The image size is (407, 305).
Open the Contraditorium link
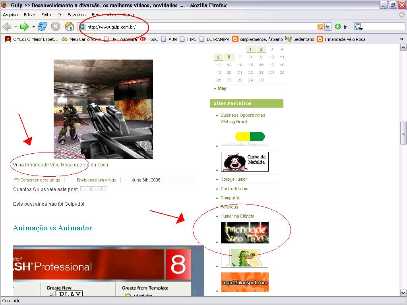235,189
